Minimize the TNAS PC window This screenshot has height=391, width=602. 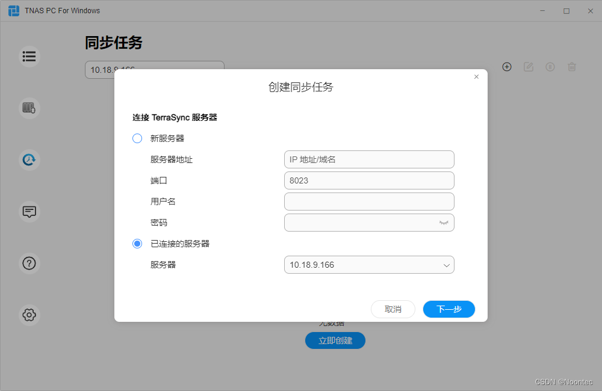coord(542,11)
